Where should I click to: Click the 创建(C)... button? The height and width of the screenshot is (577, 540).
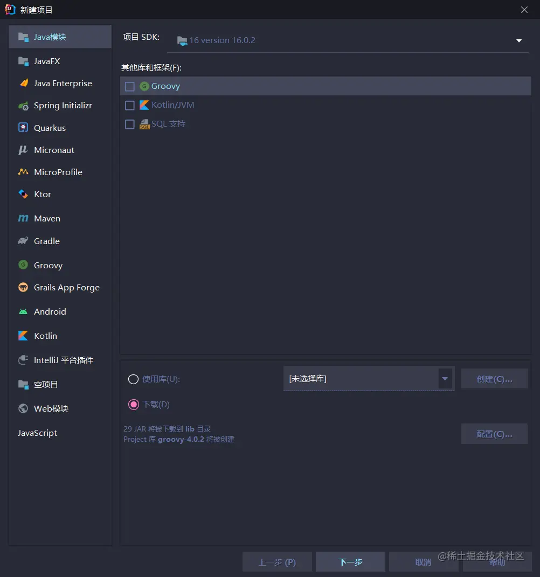(494, 379)
